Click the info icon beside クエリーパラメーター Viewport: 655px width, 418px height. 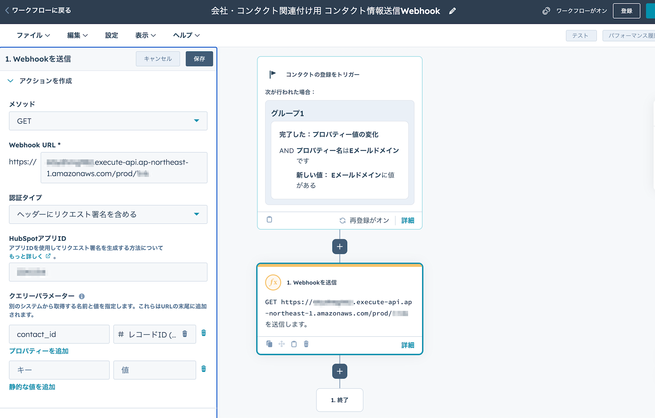[x=82, y=296]
